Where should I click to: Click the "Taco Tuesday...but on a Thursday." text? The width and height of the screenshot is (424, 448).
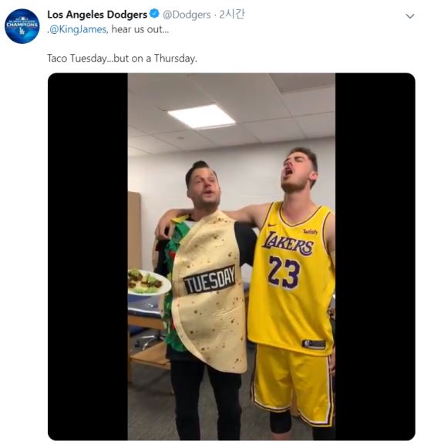123,59
